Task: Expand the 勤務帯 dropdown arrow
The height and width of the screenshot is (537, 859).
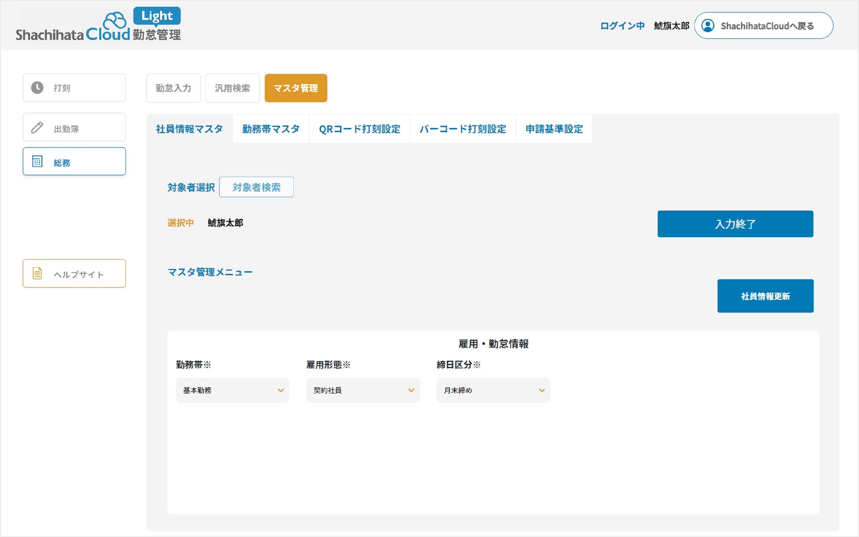Action: coord(281,390)
